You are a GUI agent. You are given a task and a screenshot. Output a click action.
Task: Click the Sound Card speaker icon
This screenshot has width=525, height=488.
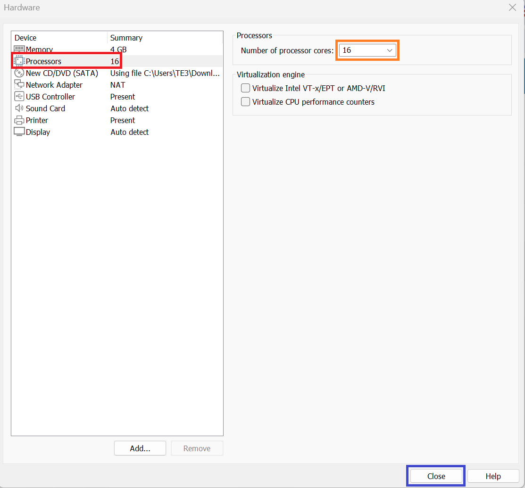pyautogui.click(x=19, y=108)
